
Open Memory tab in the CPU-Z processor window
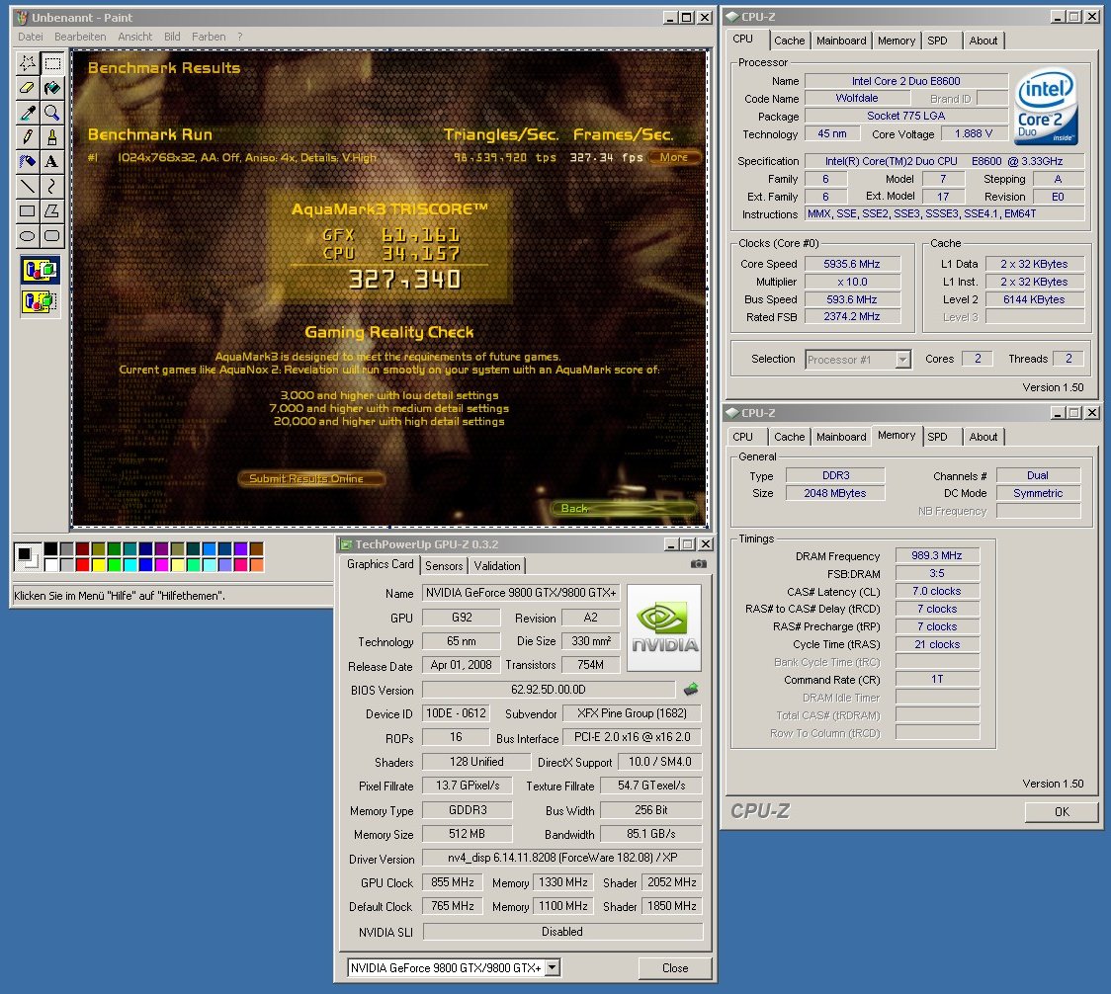pos(897,41)
